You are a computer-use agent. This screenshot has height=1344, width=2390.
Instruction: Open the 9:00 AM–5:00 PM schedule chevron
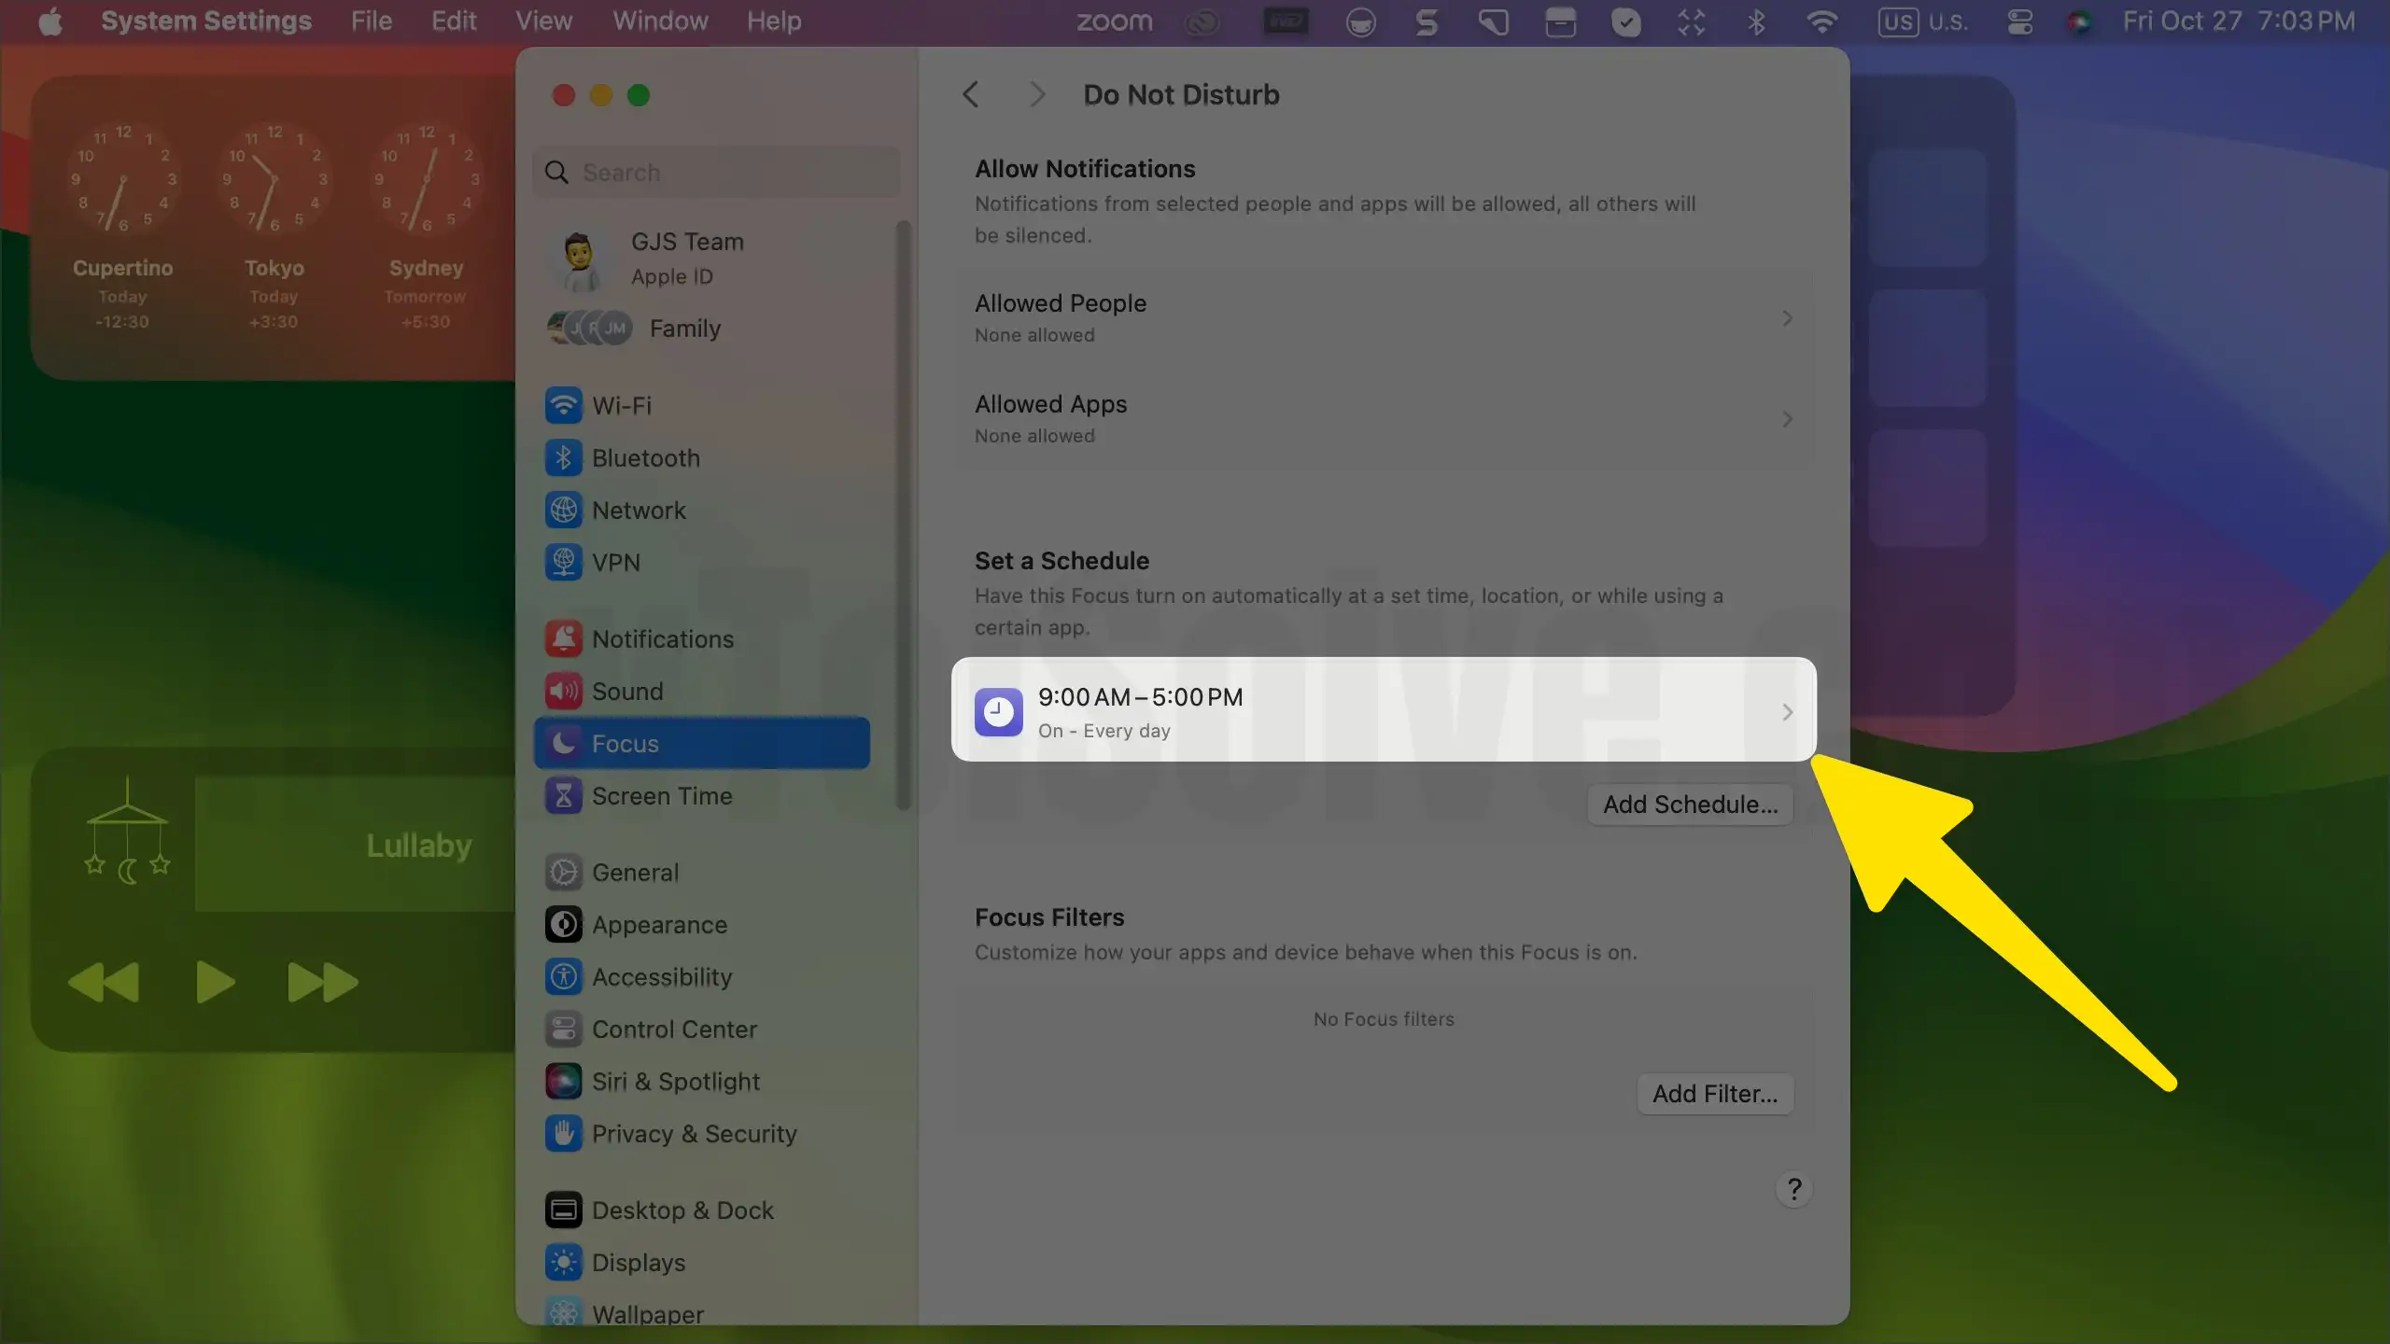tap(1787, 712)
